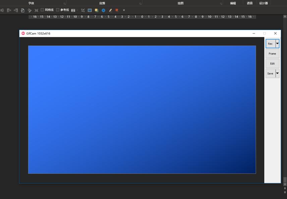Viewport: 287px width, 199px height.
Task: Click the align right icon in quick toolbar
Action: click(x=16, y=10)
